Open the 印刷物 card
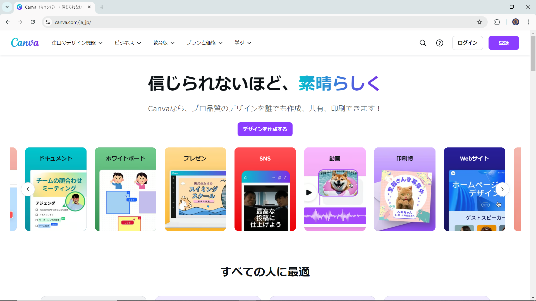 [405, 189]
